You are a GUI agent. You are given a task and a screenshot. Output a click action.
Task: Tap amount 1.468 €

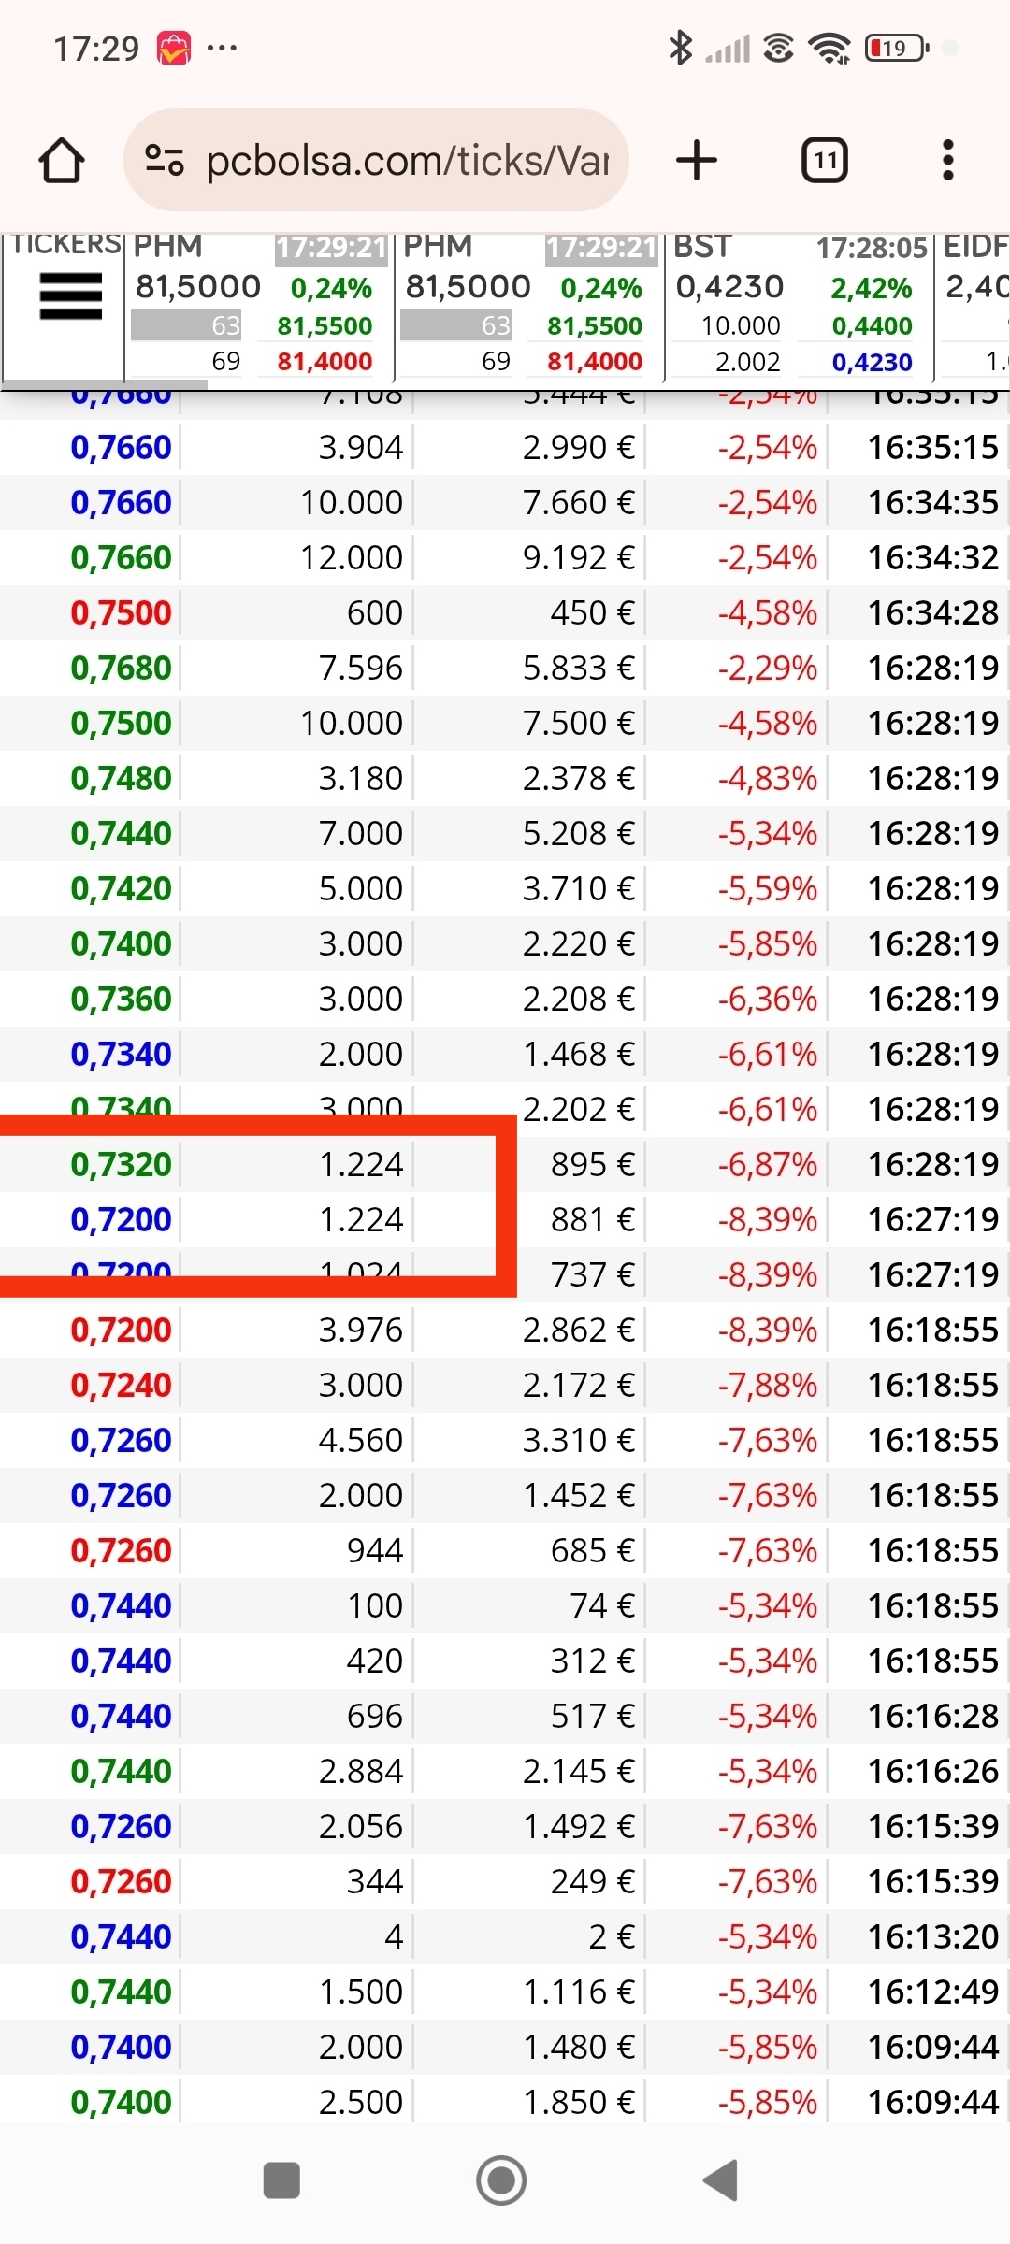click(579, 1055)
